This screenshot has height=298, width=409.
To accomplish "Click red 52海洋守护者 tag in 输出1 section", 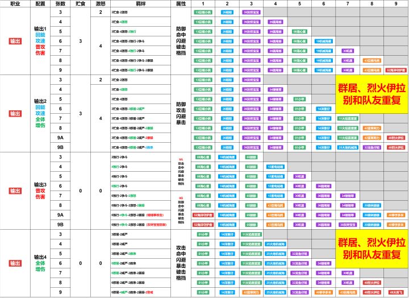I will pyautogui.click(x=396, y=71).
